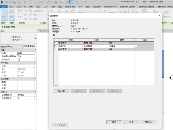
Task: Click the Switch Windows icon
Action: [81, 2]
